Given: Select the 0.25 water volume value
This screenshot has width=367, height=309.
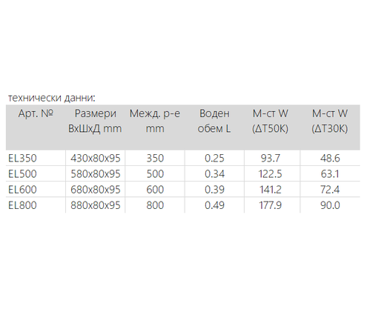Looking at the screenshot, I should [214, 158].
